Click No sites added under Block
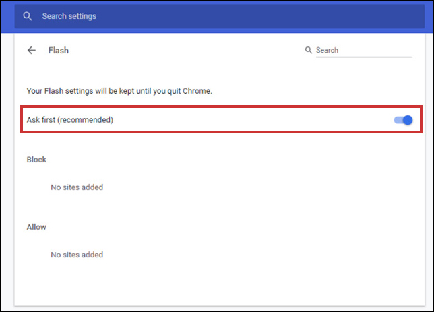Viewport: 434px width, 312px height. click(x=77, y=187)
